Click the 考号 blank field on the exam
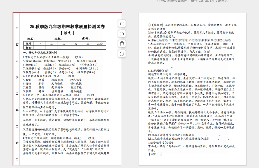The image size is (259, 168). (x=100, y=39)
